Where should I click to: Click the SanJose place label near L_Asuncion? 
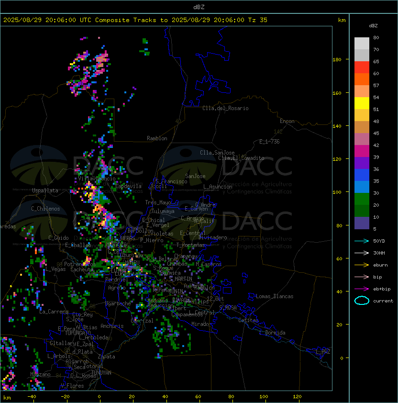click(x=195, y=176)
